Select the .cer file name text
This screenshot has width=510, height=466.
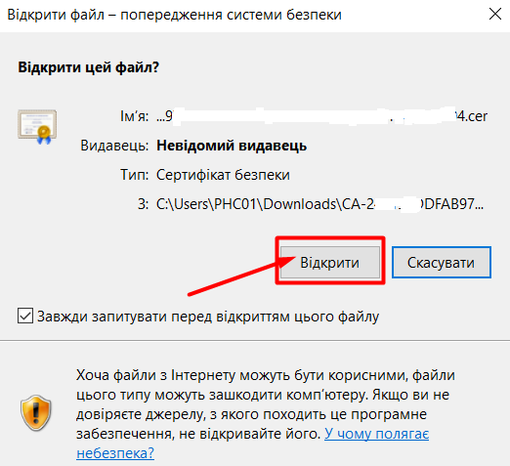322,116
